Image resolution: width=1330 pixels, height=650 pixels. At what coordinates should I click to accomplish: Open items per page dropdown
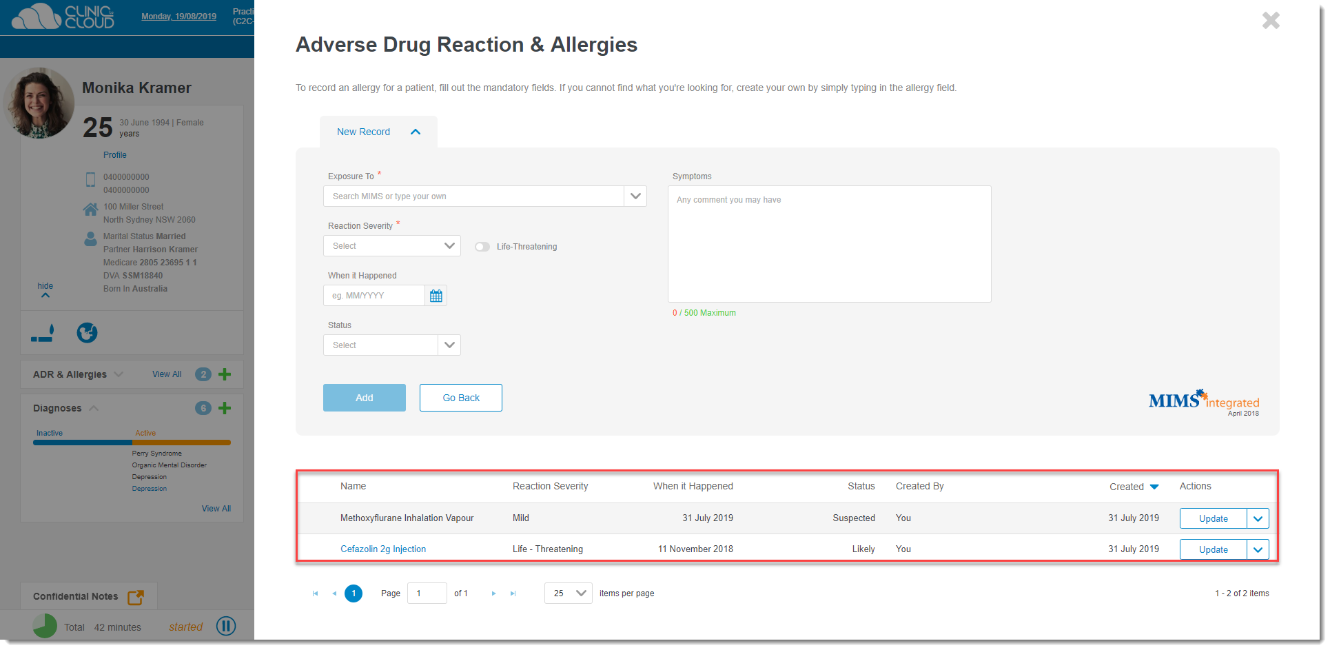[569, 593]
